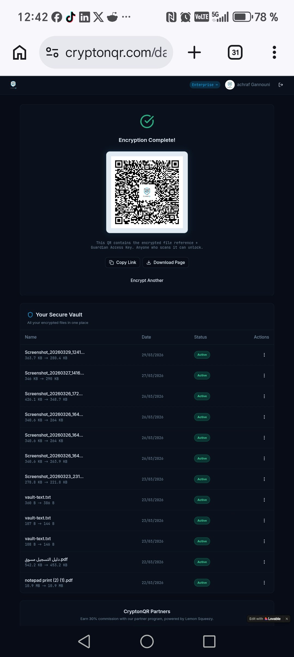The height and width of the screenshot is (657, 294).
Task: Log out using the logout icon
Action: (281, 85)
